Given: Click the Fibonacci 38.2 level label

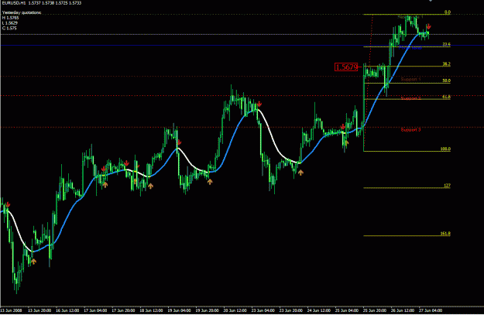Looking at the screenshot, I should pos(446,64).
